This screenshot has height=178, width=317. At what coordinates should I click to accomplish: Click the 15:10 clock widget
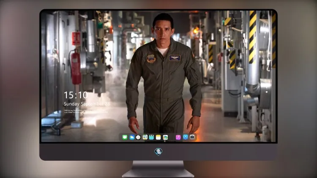pos(76,95)
